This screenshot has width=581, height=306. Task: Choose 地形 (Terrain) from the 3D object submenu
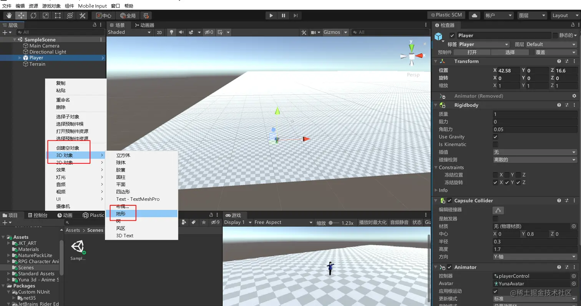point(141,214)
